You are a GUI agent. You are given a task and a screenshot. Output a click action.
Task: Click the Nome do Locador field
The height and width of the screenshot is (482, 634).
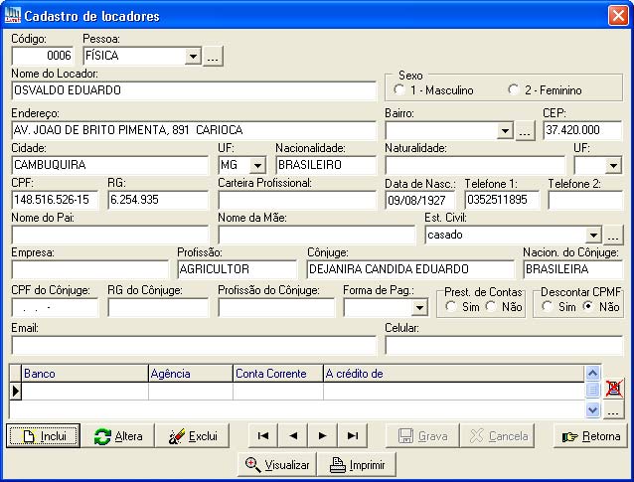[194, 90]
